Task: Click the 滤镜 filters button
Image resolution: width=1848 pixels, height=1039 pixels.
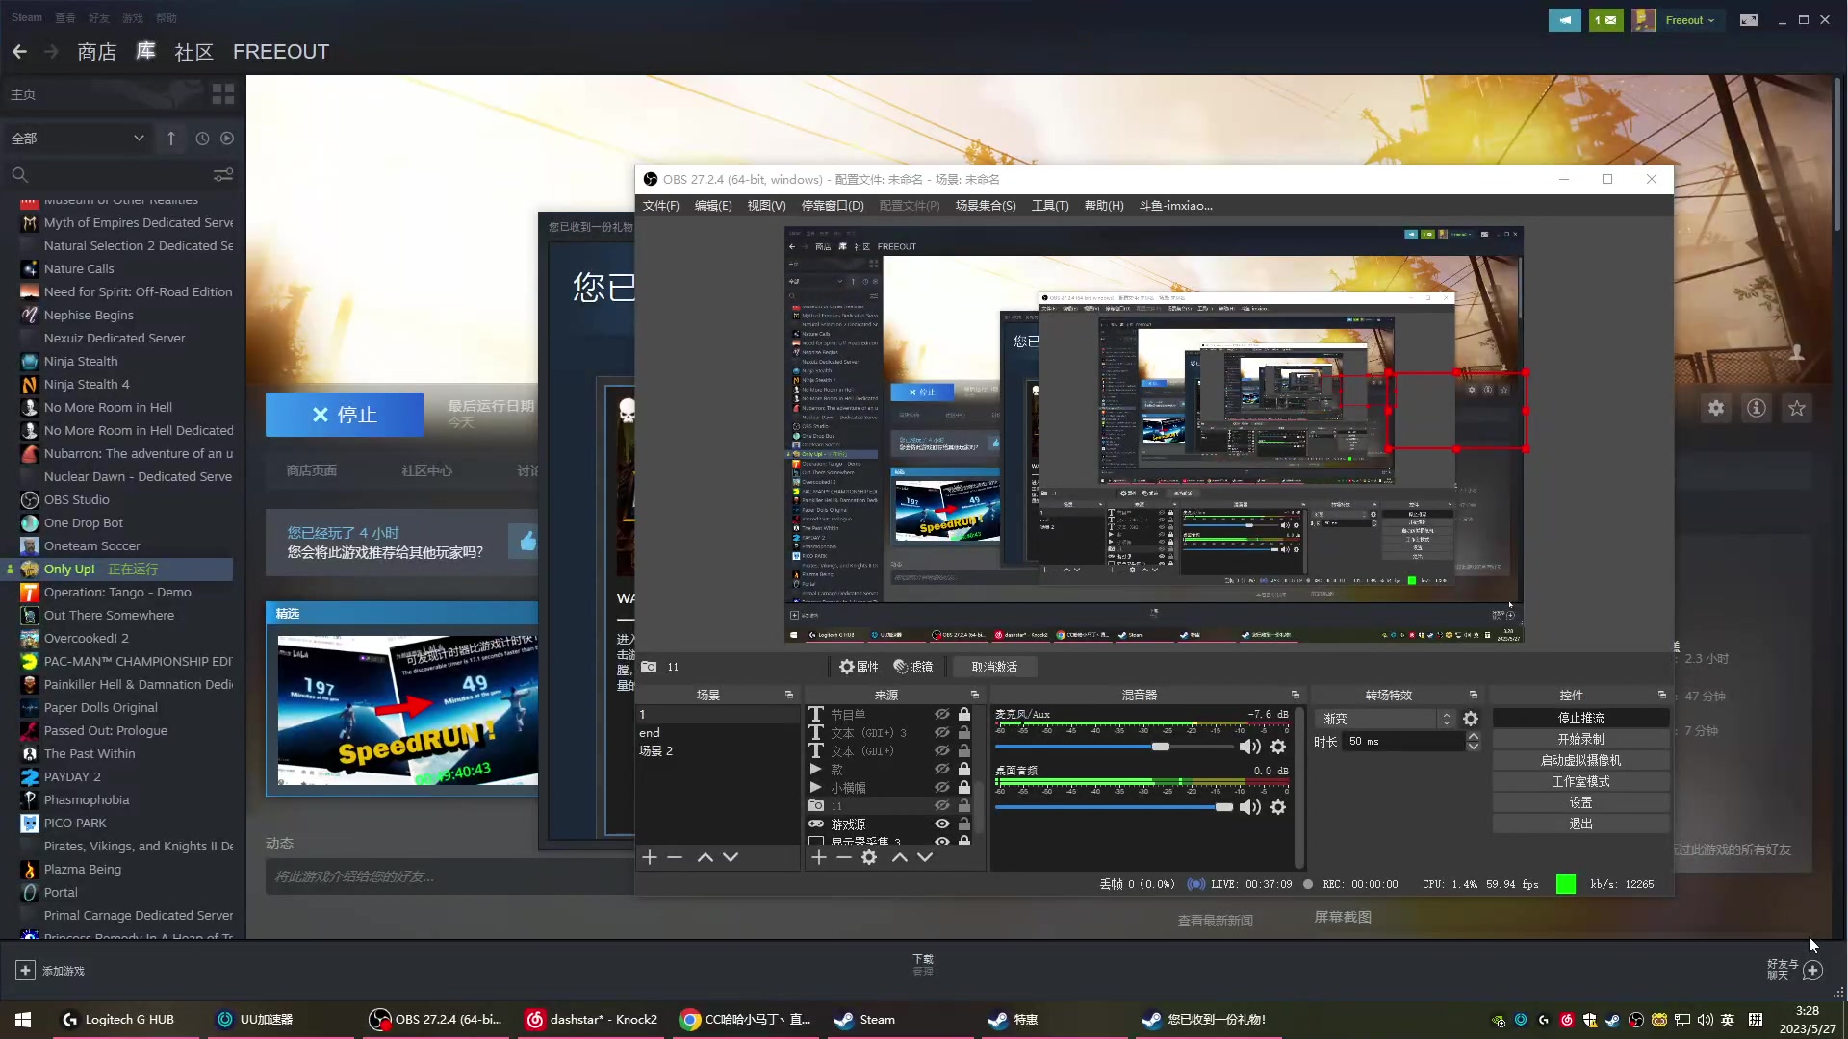Action: coord(913,667)
